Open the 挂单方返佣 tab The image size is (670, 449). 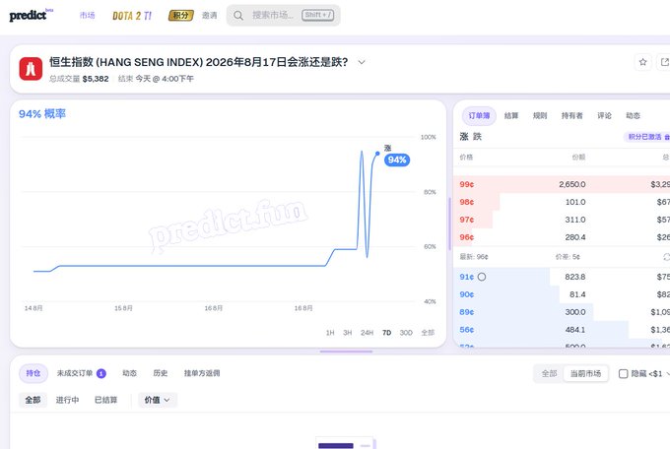pyautogui.click(x=202, y=373)
